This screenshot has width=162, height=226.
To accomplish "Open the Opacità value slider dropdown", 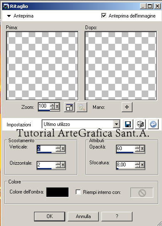I will point(142,148).
